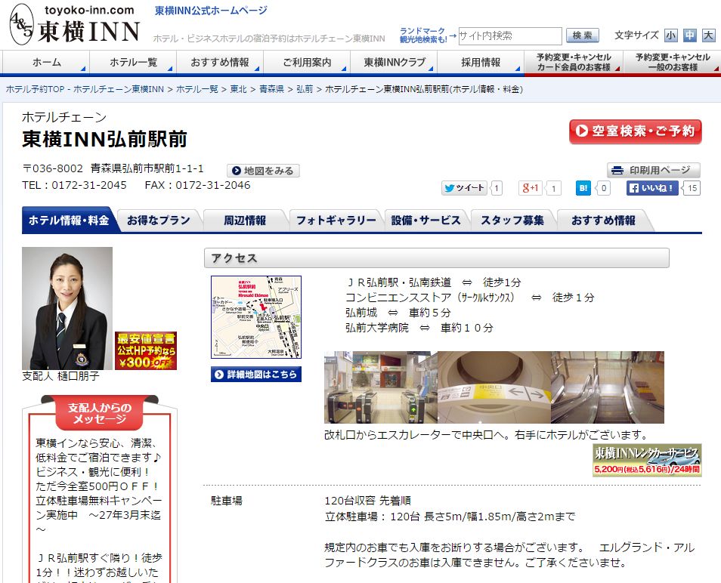Switch to the スタッフ募集 tab
The height and width of the screenshot is (583, 721).
(512, 221)
